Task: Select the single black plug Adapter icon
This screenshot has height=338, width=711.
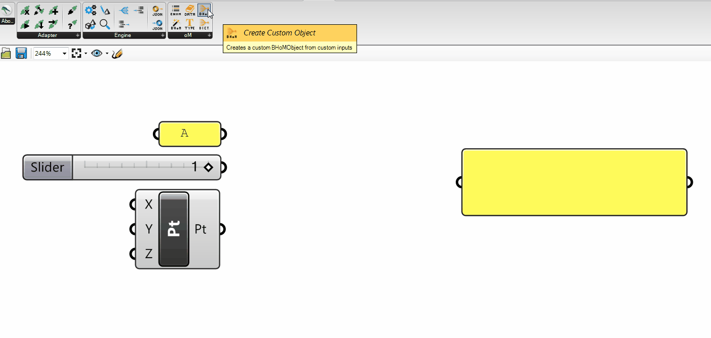Action: (x=72, y=11)
